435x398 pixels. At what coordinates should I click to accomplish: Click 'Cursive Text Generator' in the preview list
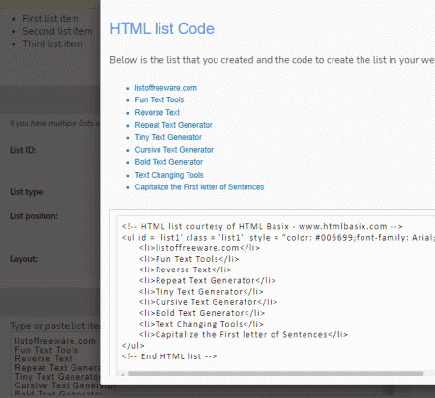tap(174, 150)
